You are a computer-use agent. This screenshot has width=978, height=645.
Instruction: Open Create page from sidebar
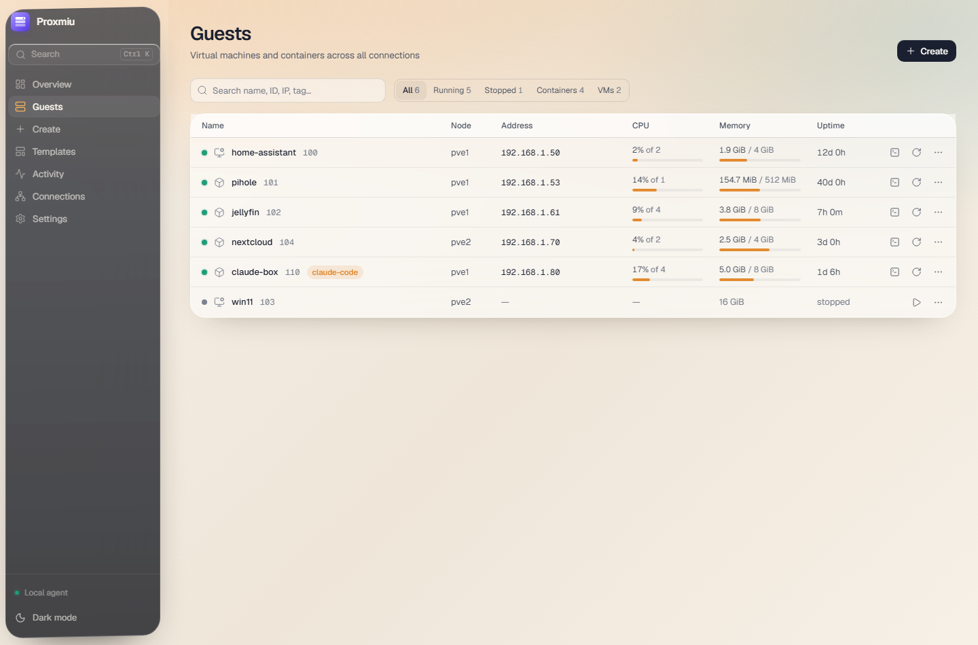tap(83, 129)
